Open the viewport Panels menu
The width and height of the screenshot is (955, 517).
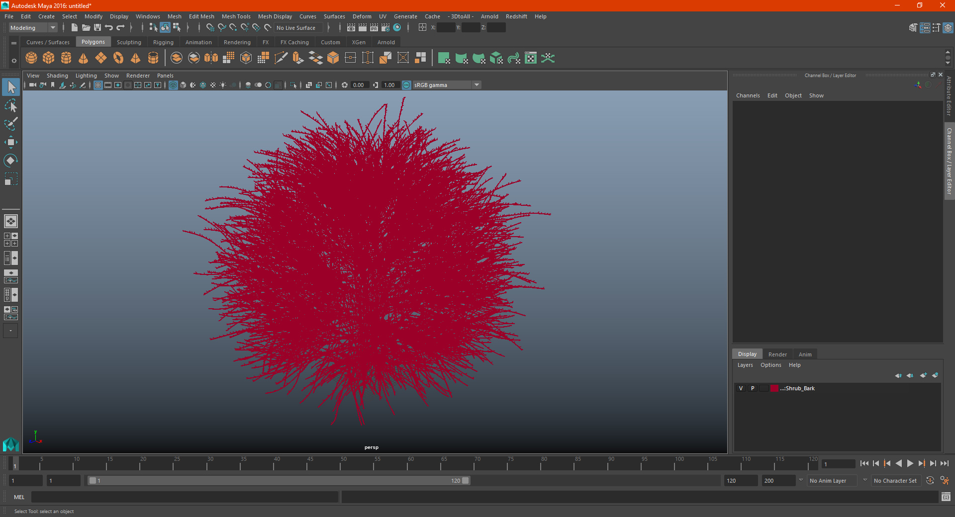[165, 76]
